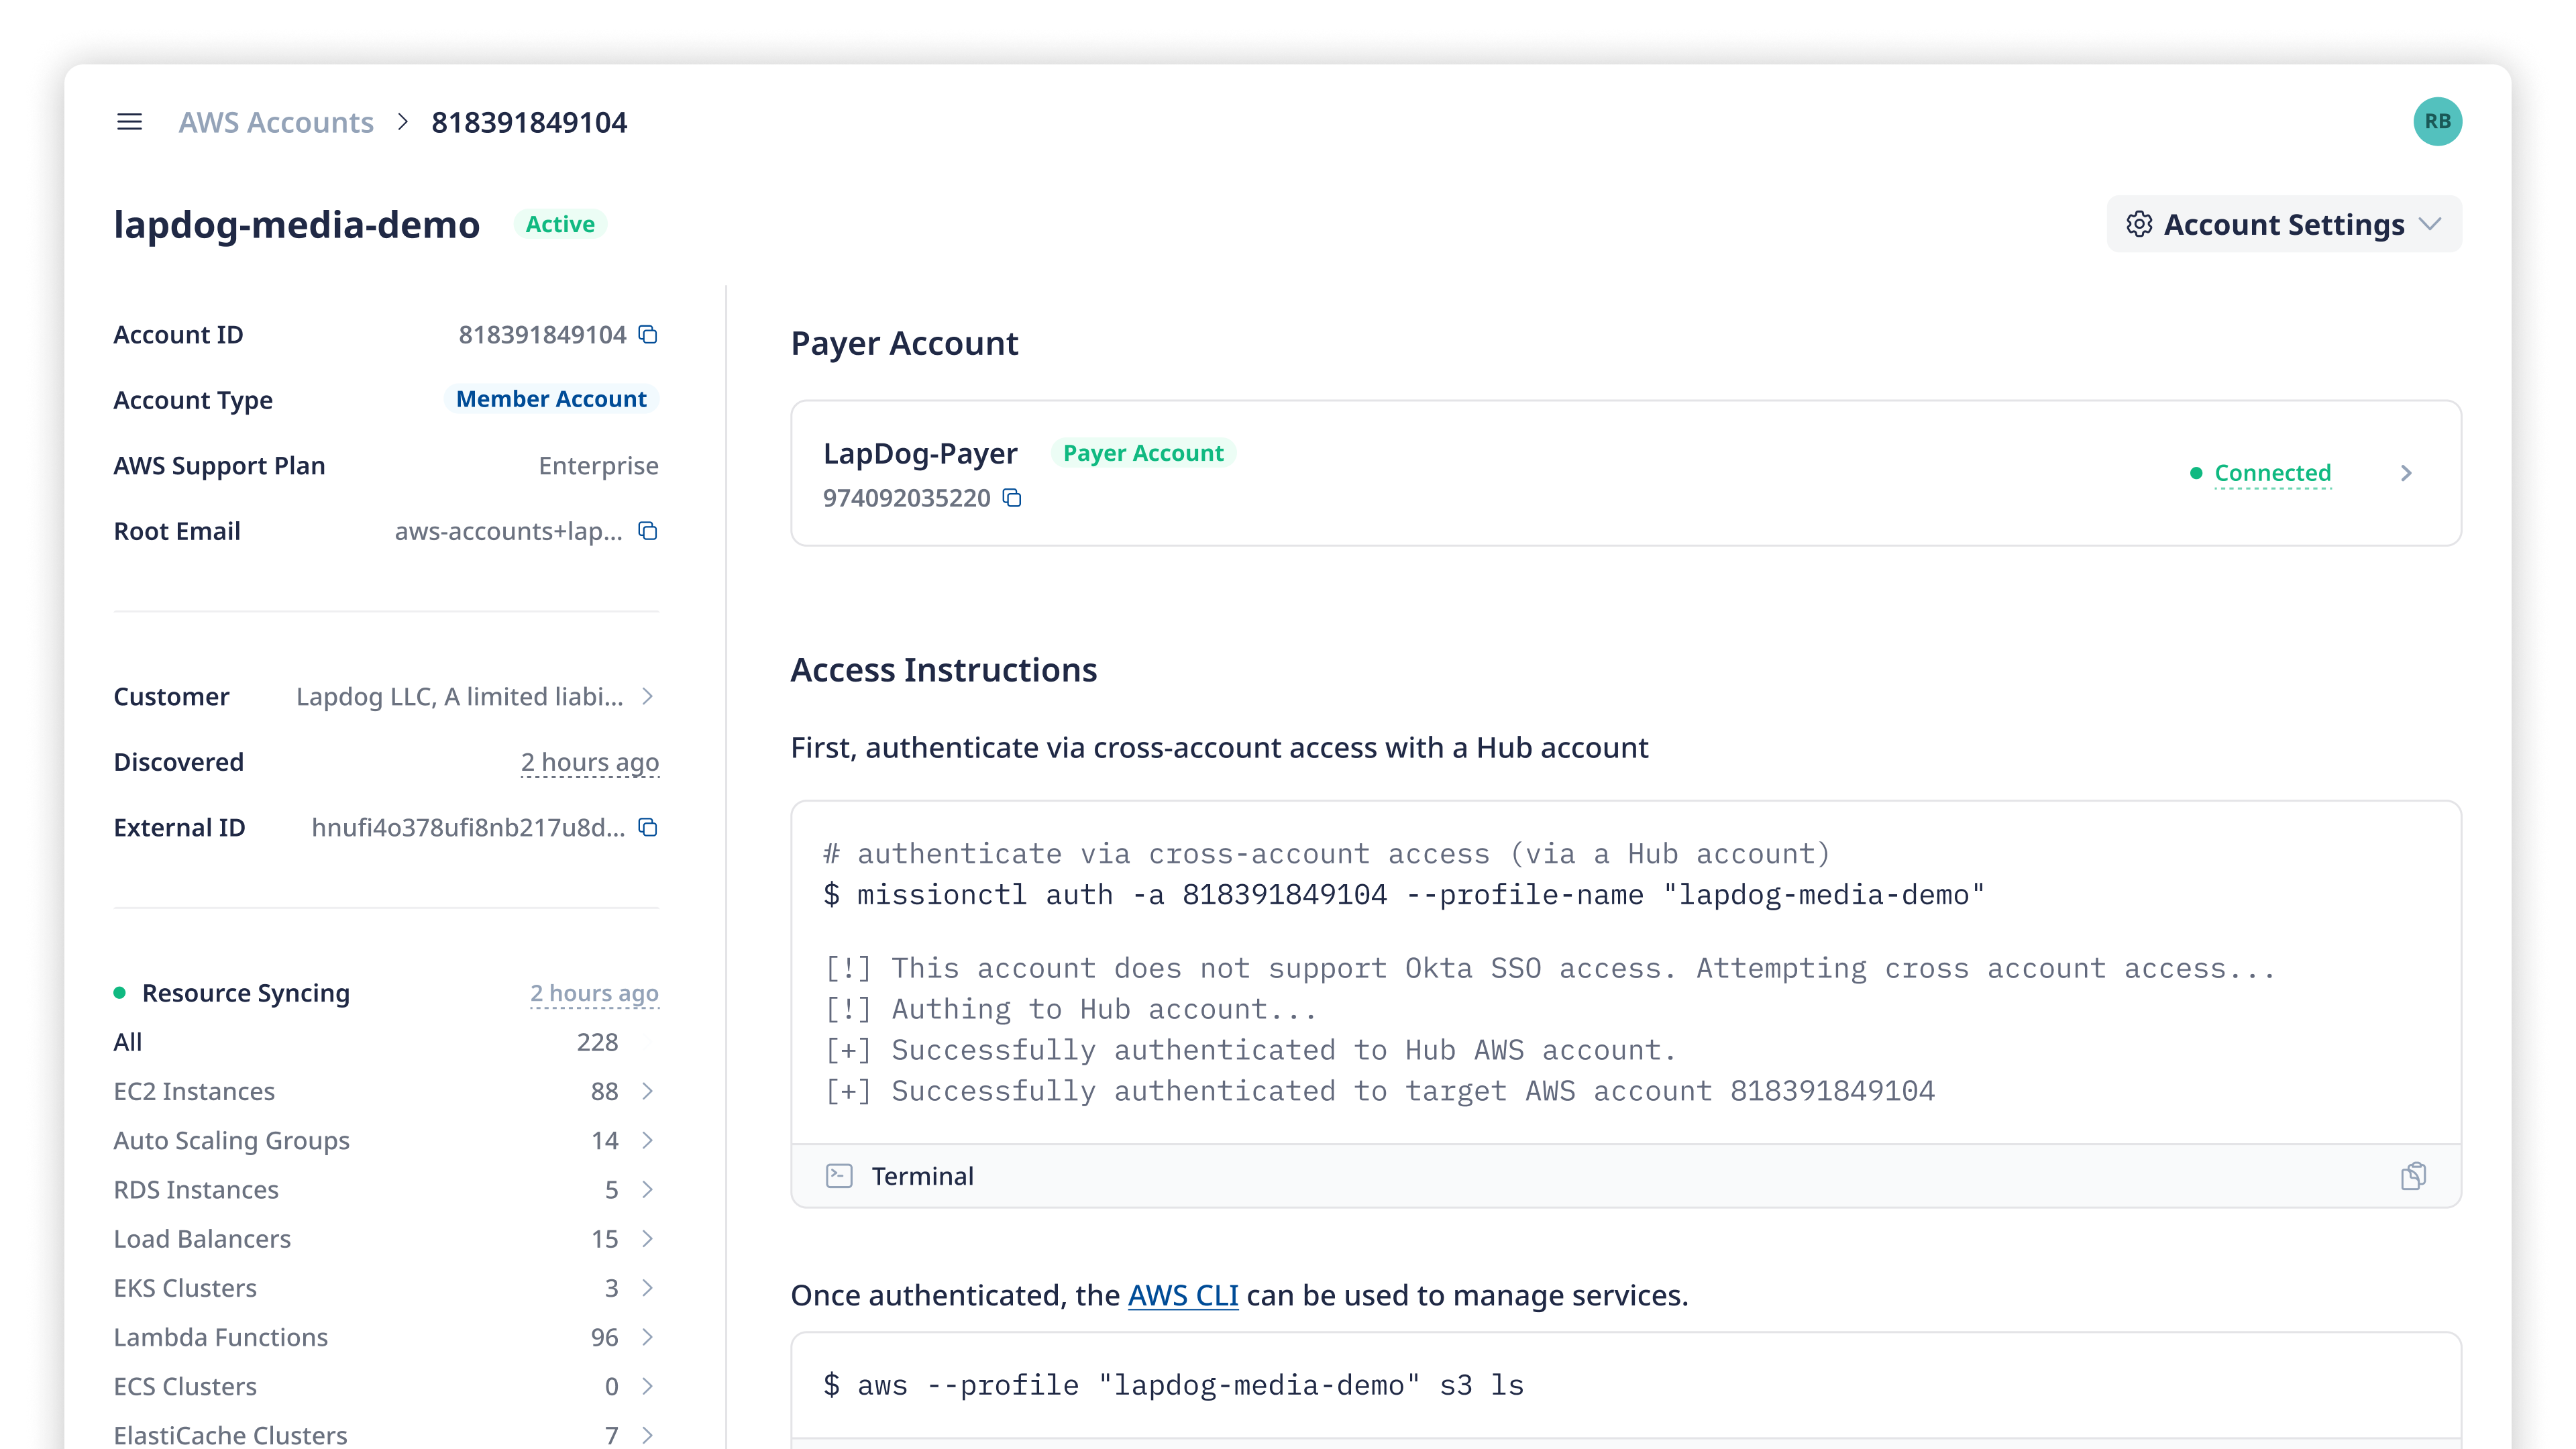Screen dimensions: 2576x1449
Task: Click the missionctl auth command line
Action: point(1403,894)
